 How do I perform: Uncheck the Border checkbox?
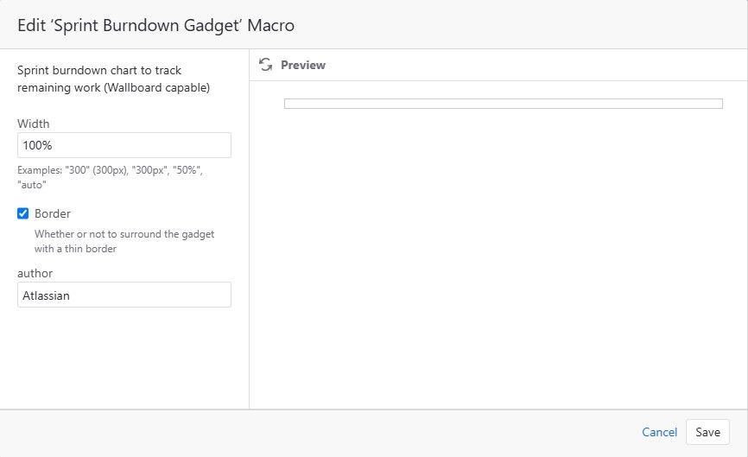click(x=23, y=213)
